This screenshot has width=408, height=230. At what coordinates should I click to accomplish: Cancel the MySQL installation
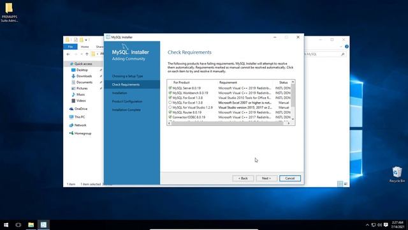(290, 178)
